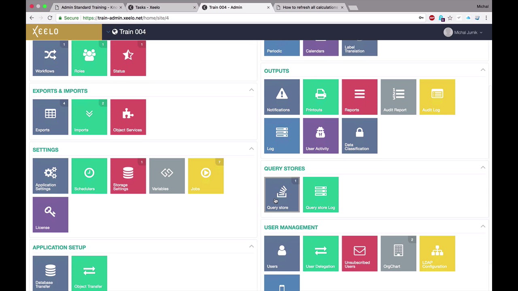Open the User Activity tile
518x291 pixels.
coord(321,136)
